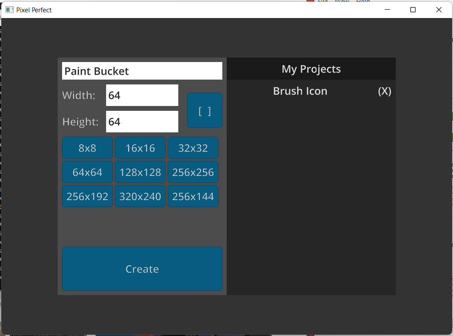Click the My Projects header
This screenshot has height=336, width=453.
pyautogui.click(x=311, y=69)
